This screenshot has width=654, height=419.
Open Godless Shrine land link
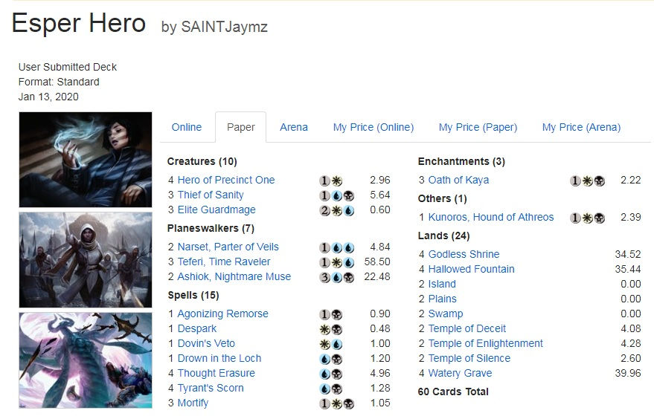(x=464, y=254)
